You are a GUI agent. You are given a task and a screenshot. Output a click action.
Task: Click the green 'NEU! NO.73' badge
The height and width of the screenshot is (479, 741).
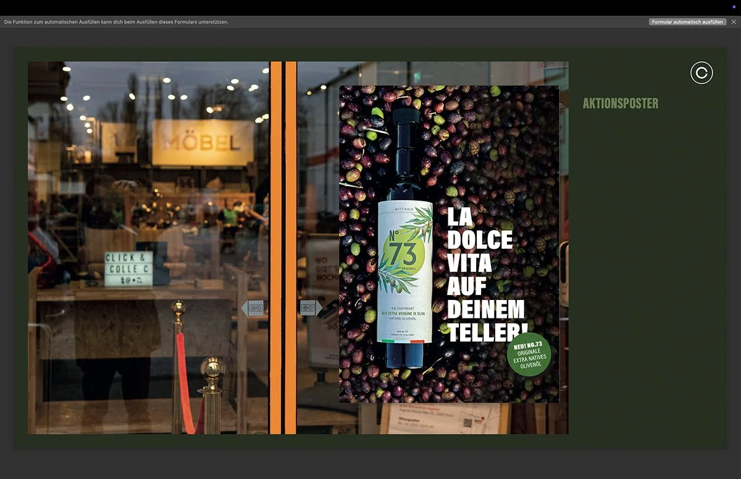[529, 354]
